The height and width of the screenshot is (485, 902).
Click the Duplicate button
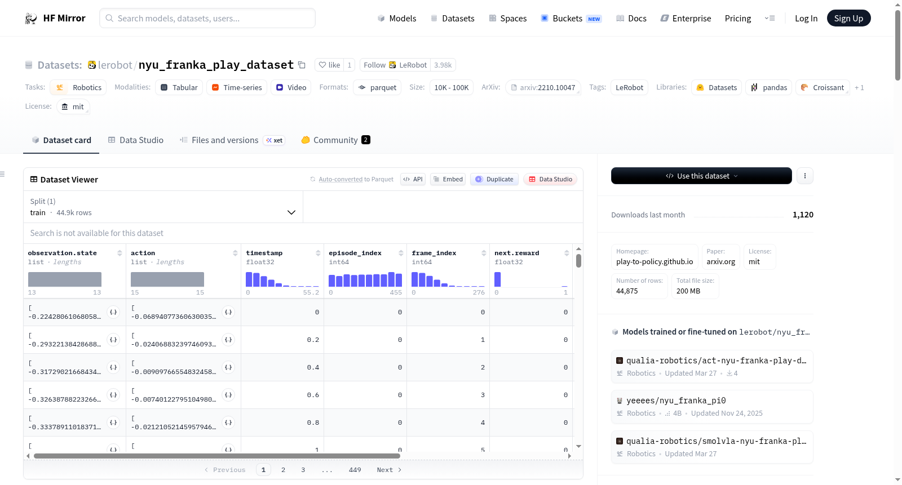coord(494,179)
